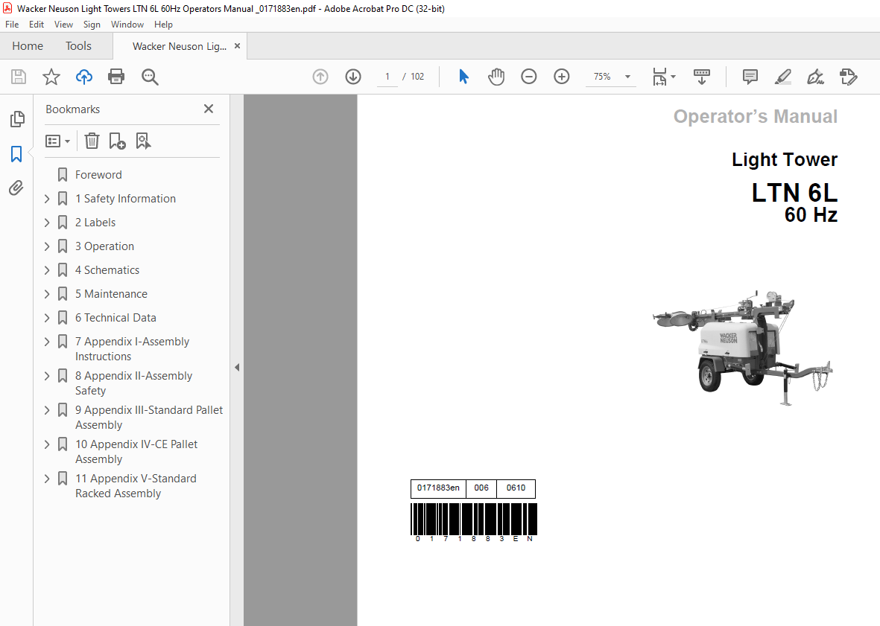Switch to the Home tab
880x626 pixels.
point(28,46)
